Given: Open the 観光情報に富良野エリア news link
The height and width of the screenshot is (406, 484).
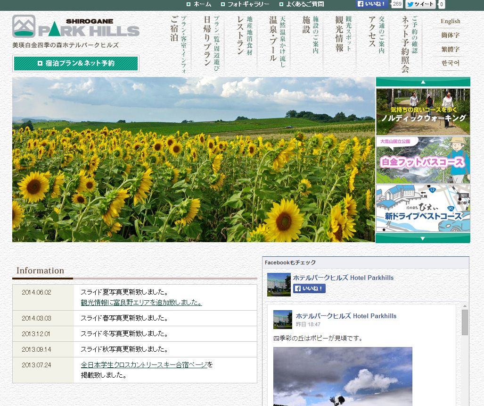Looking at the screenshot, I should (x=141, y=303).
